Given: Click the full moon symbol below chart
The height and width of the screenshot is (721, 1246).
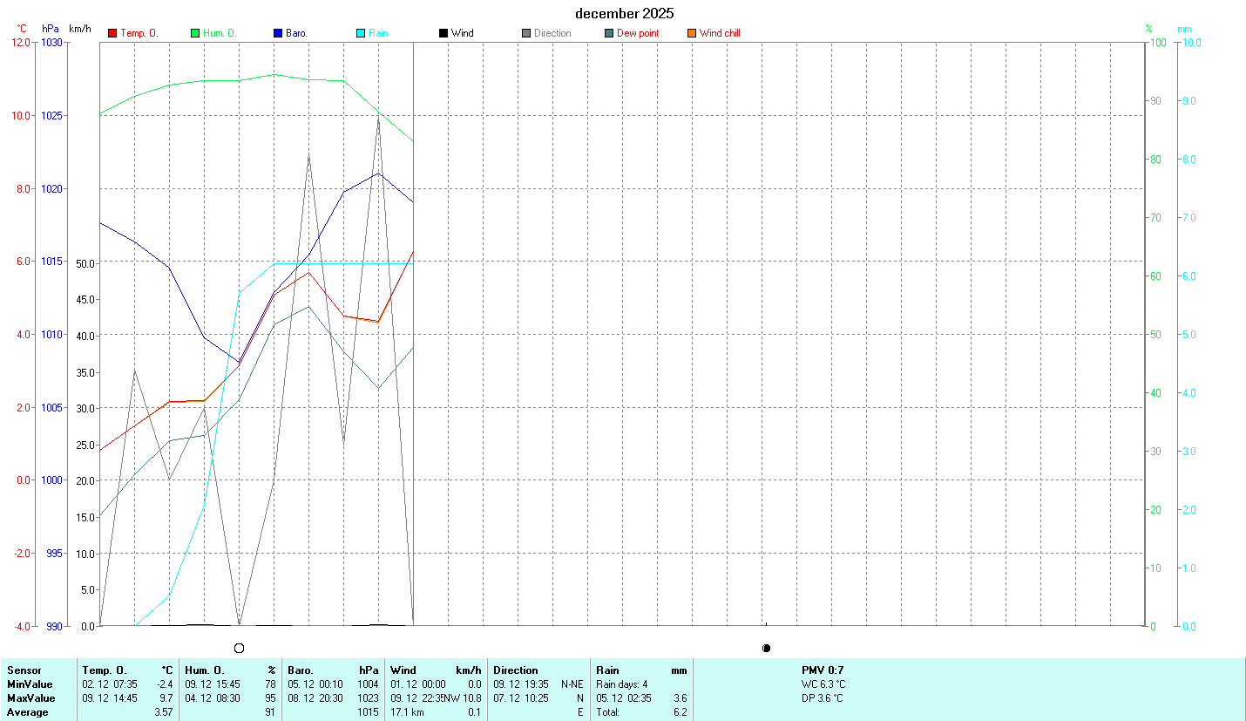Looking at the screenshot, I should pyautogui.click(x=239, y=648).
